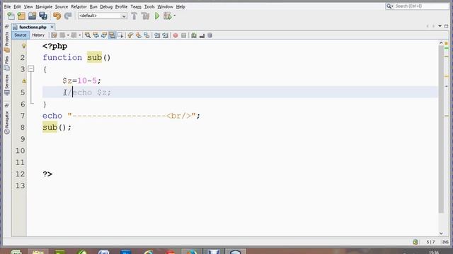The image size is (453, 254).
Task: Click Previous Bookmark editor icon
Action: 130,35
